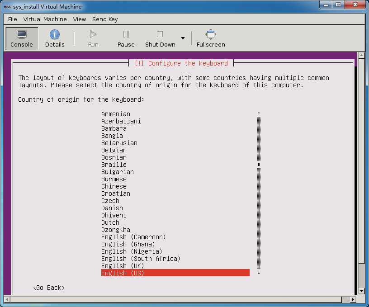
Task: Maximize the sys_install window
Action: [338, 5]
